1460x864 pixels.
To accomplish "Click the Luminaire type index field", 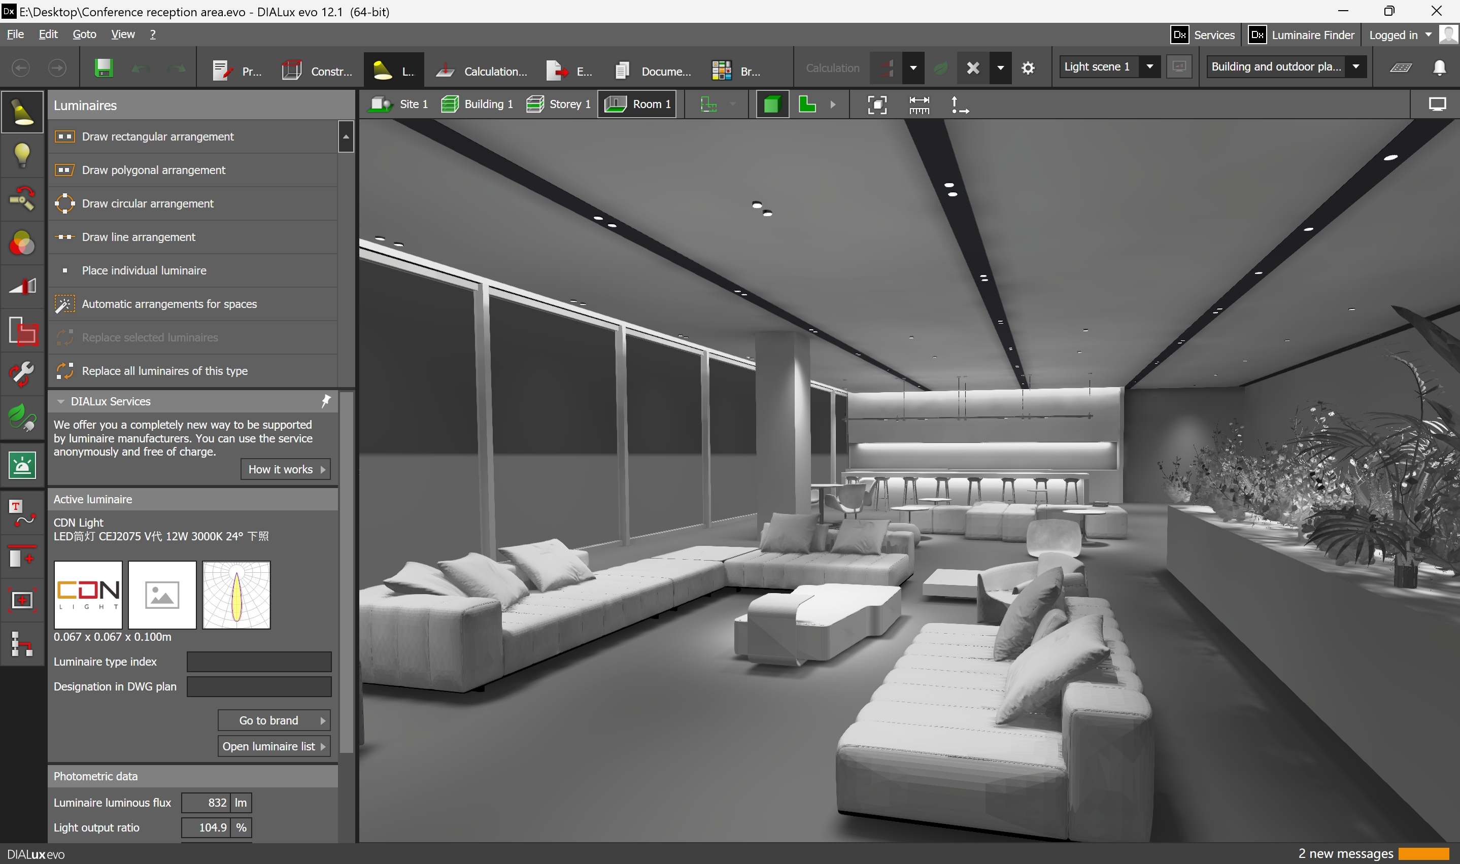I will 259,662.
